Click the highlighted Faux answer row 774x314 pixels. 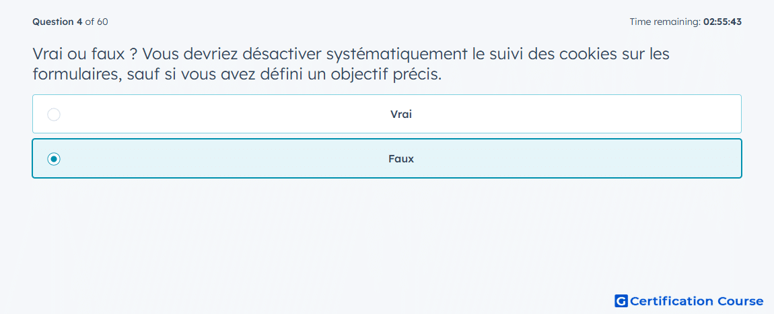point(387,159)
